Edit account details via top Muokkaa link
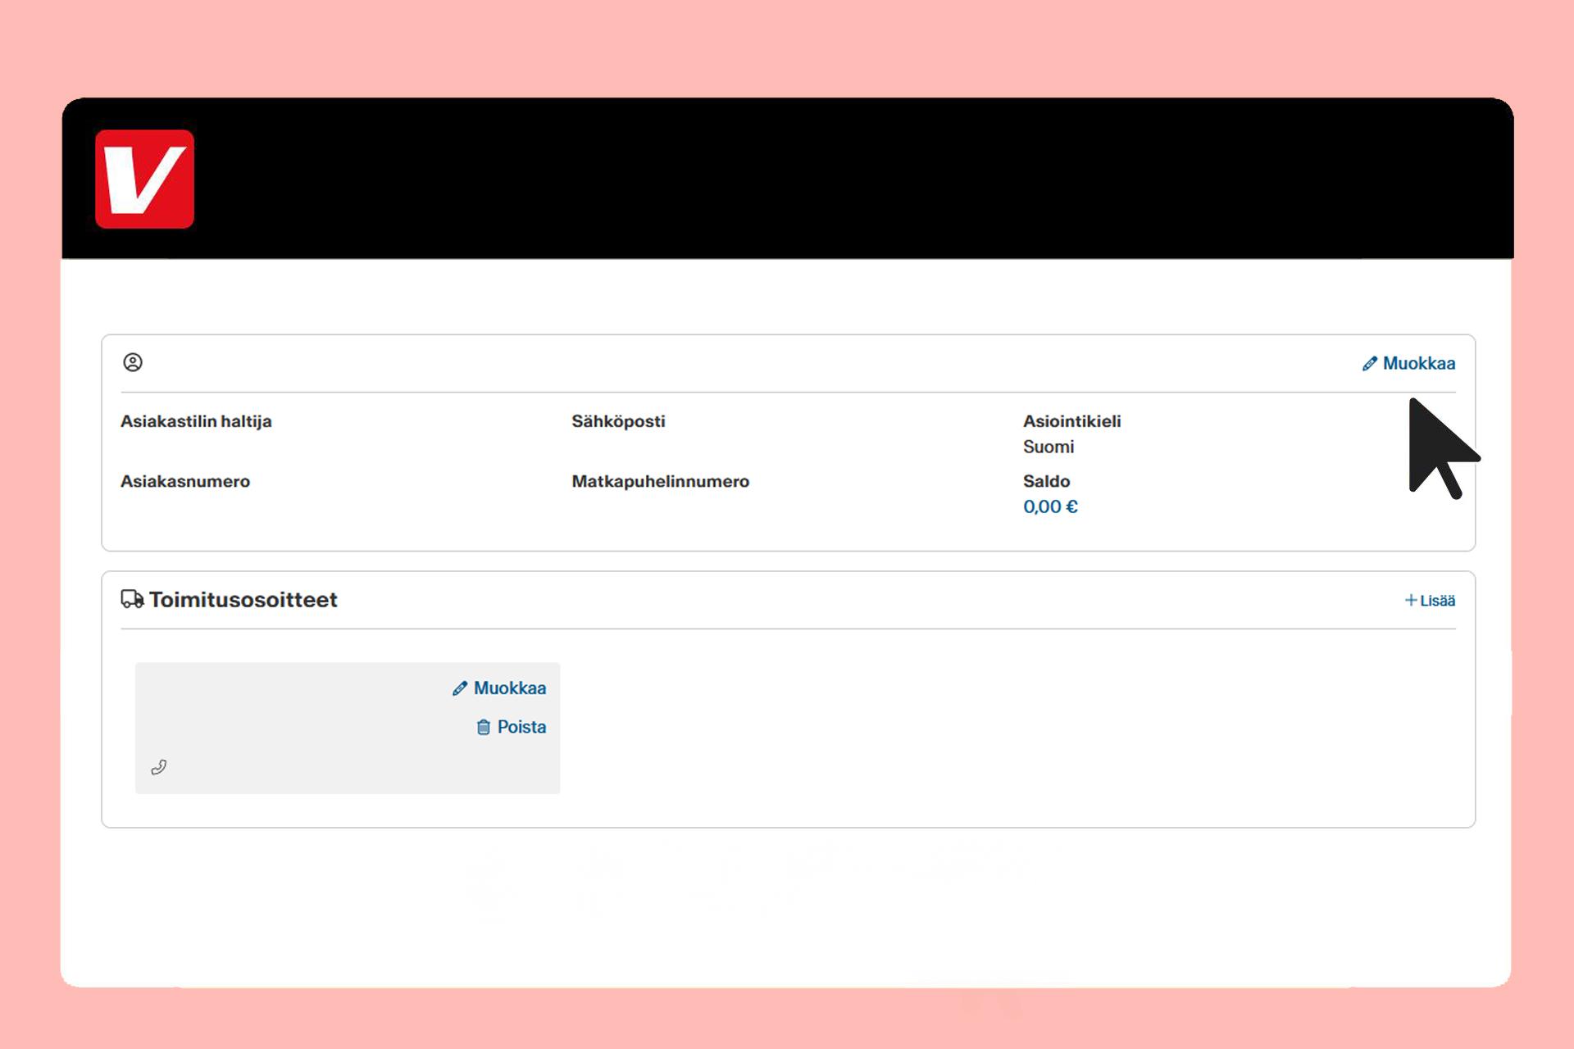 1408,363
